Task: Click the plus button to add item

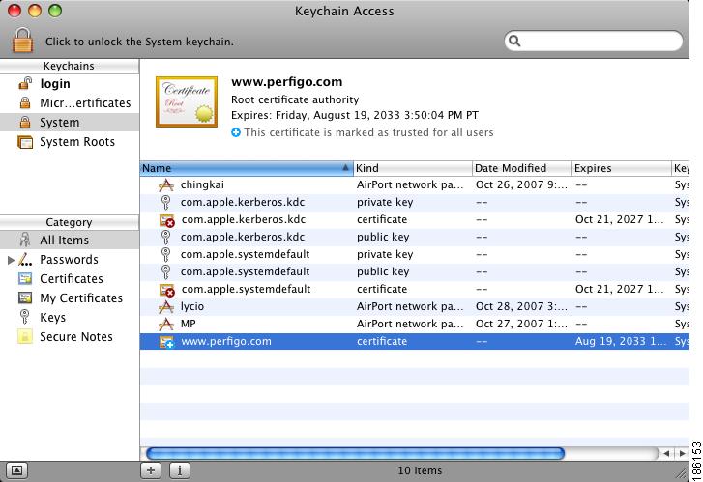Action: (151, 470)
